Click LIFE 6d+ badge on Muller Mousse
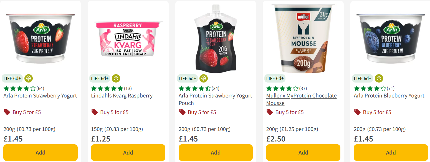The image size is (430, 162). pyautogui.click(x=275, y=78)
